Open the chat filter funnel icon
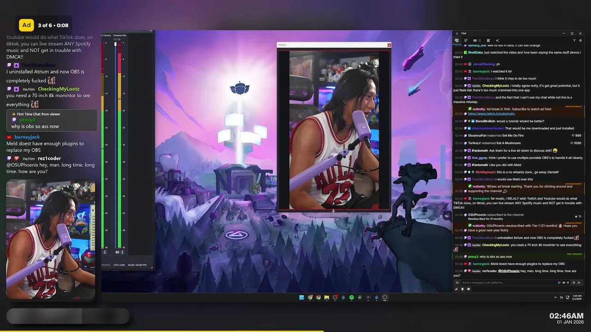This screenshot has width=591, height=332. click(x=574, y=41)
